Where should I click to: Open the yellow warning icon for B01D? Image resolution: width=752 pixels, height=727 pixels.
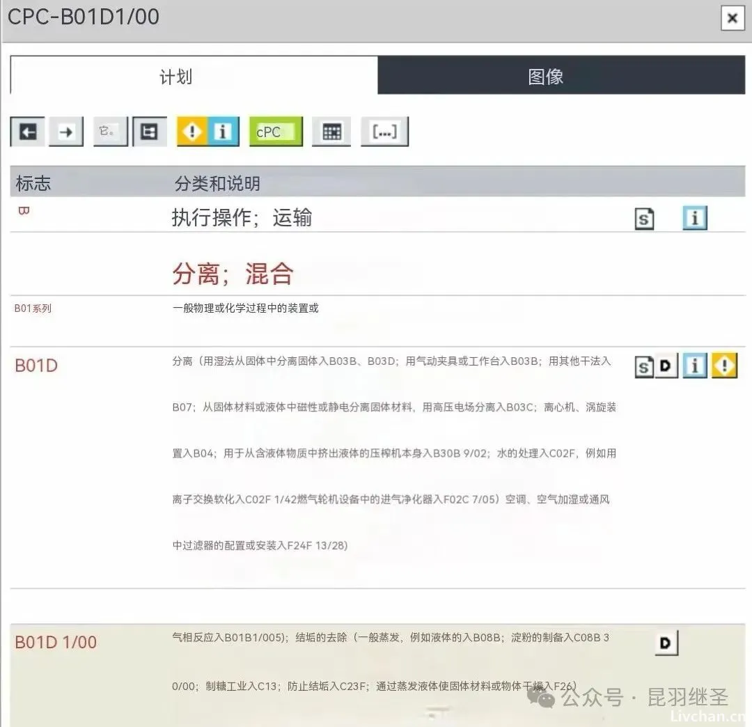coord(724,366)
